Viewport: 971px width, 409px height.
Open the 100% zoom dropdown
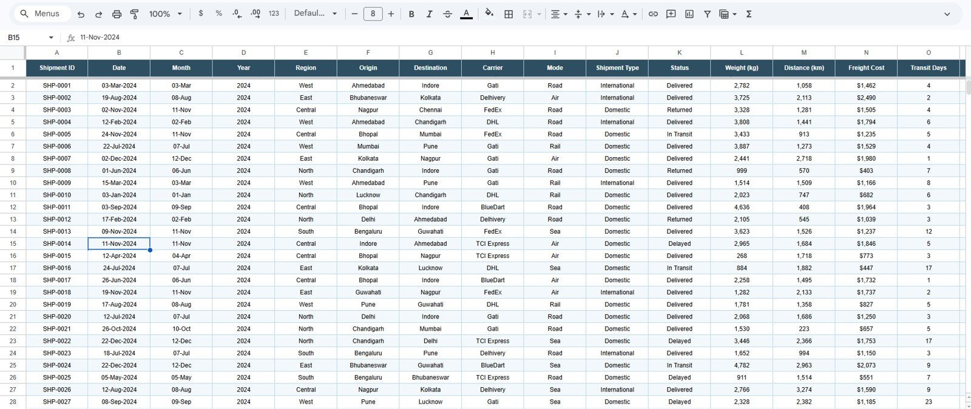pos(165,14)
